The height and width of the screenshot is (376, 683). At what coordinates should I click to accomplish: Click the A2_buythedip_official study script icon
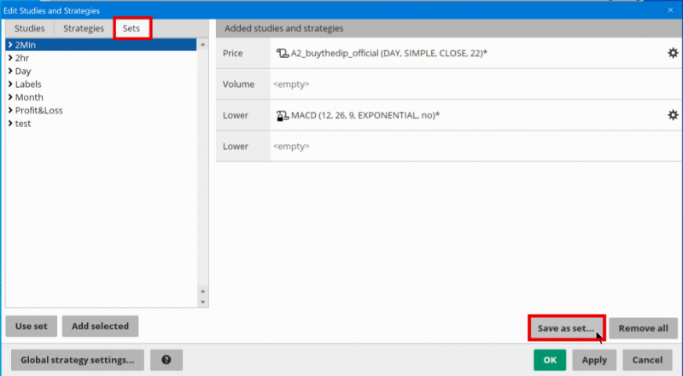tap(282, 54)
